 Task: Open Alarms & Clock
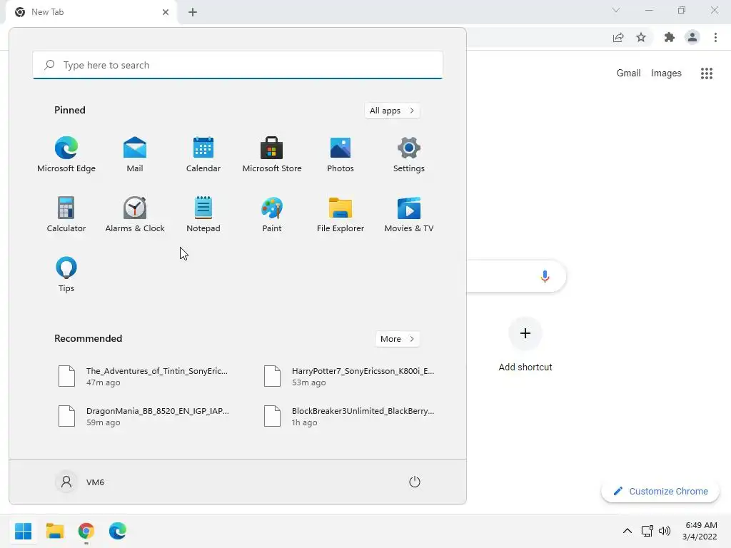135,215
